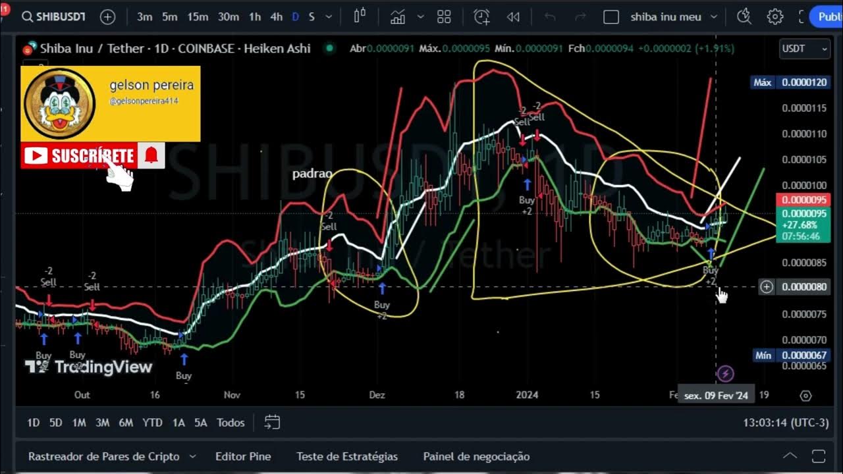This screenshot has height=474, width=843.
Task: Open the Teste de Estratégias tab
Action: click(x=347, y=456)
